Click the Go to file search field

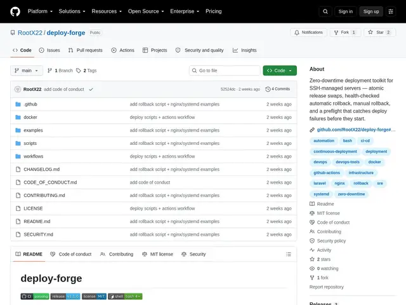[225, 71]
